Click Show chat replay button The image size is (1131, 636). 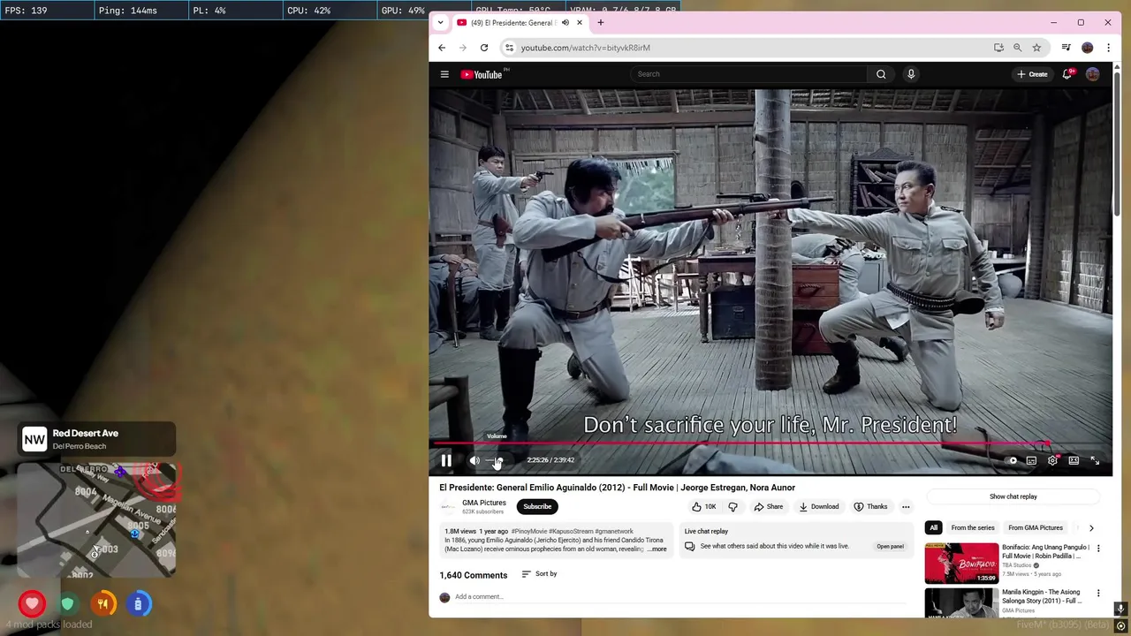coord(1013,496)
